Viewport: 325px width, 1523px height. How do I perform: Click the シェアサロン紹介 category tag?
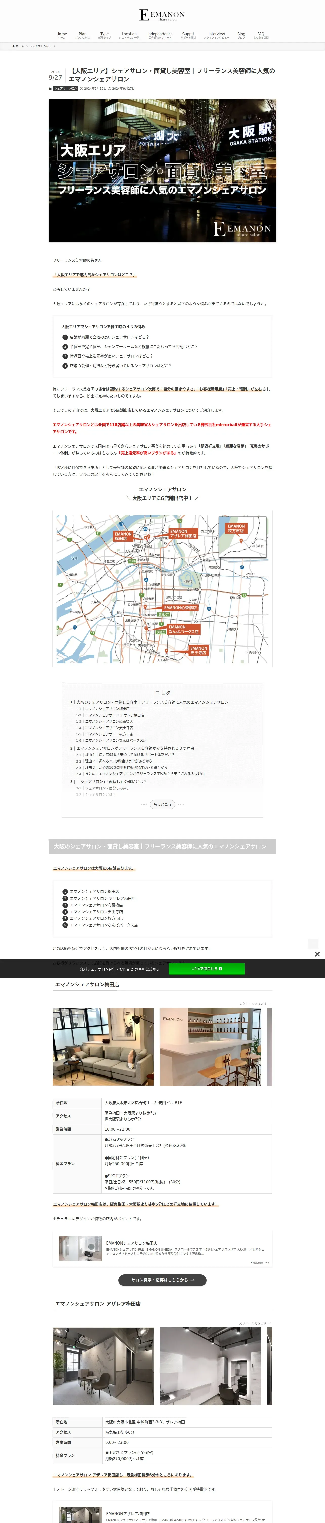tap(66, 89)
